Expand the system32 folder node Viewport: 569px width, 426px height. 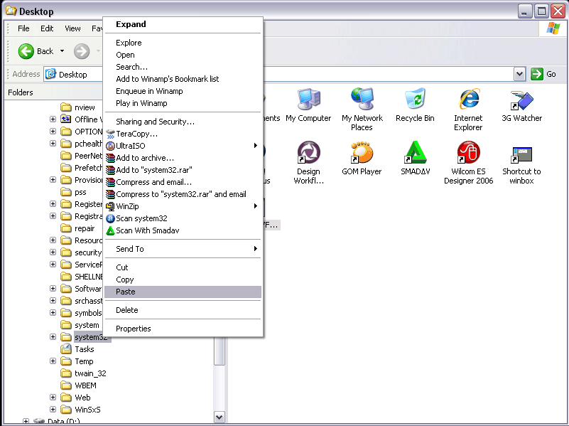tap(53, 336)
